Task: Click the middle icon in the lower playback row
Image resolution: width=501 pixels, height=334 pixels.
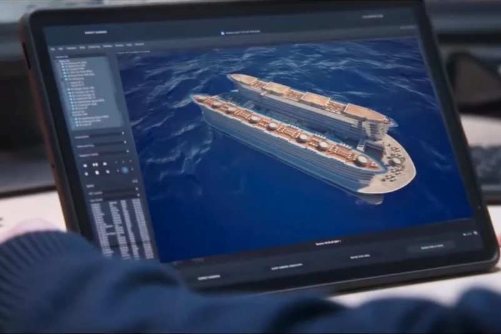Action: tap(97, 173)
